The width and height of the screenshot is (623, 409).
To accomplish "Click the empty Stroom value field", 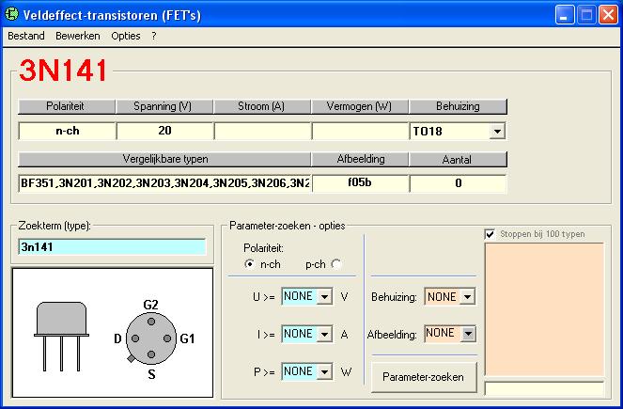I will click(262, 131).
